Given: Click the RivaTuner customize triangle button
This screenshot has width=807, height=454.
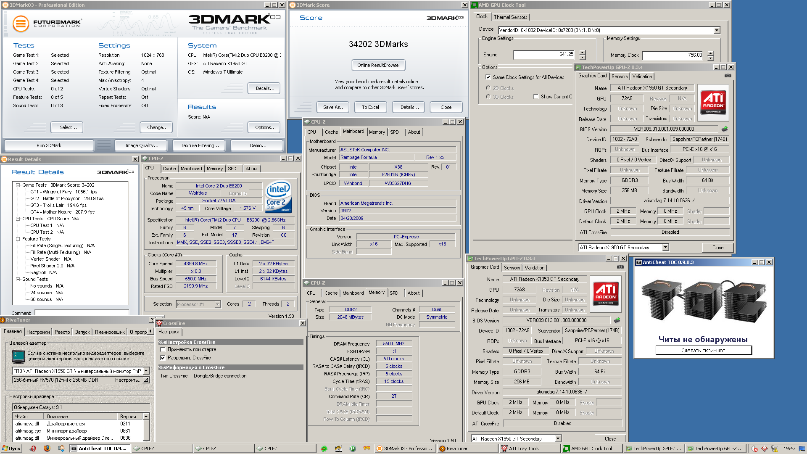Looking at the screenshot, I should click(146, 380).
